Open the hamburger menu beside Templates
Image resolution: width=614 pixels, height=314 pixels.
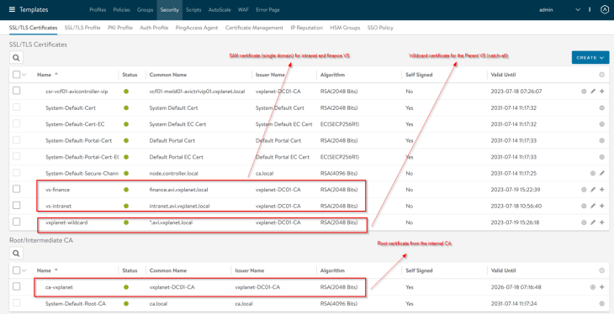[12, 9]
